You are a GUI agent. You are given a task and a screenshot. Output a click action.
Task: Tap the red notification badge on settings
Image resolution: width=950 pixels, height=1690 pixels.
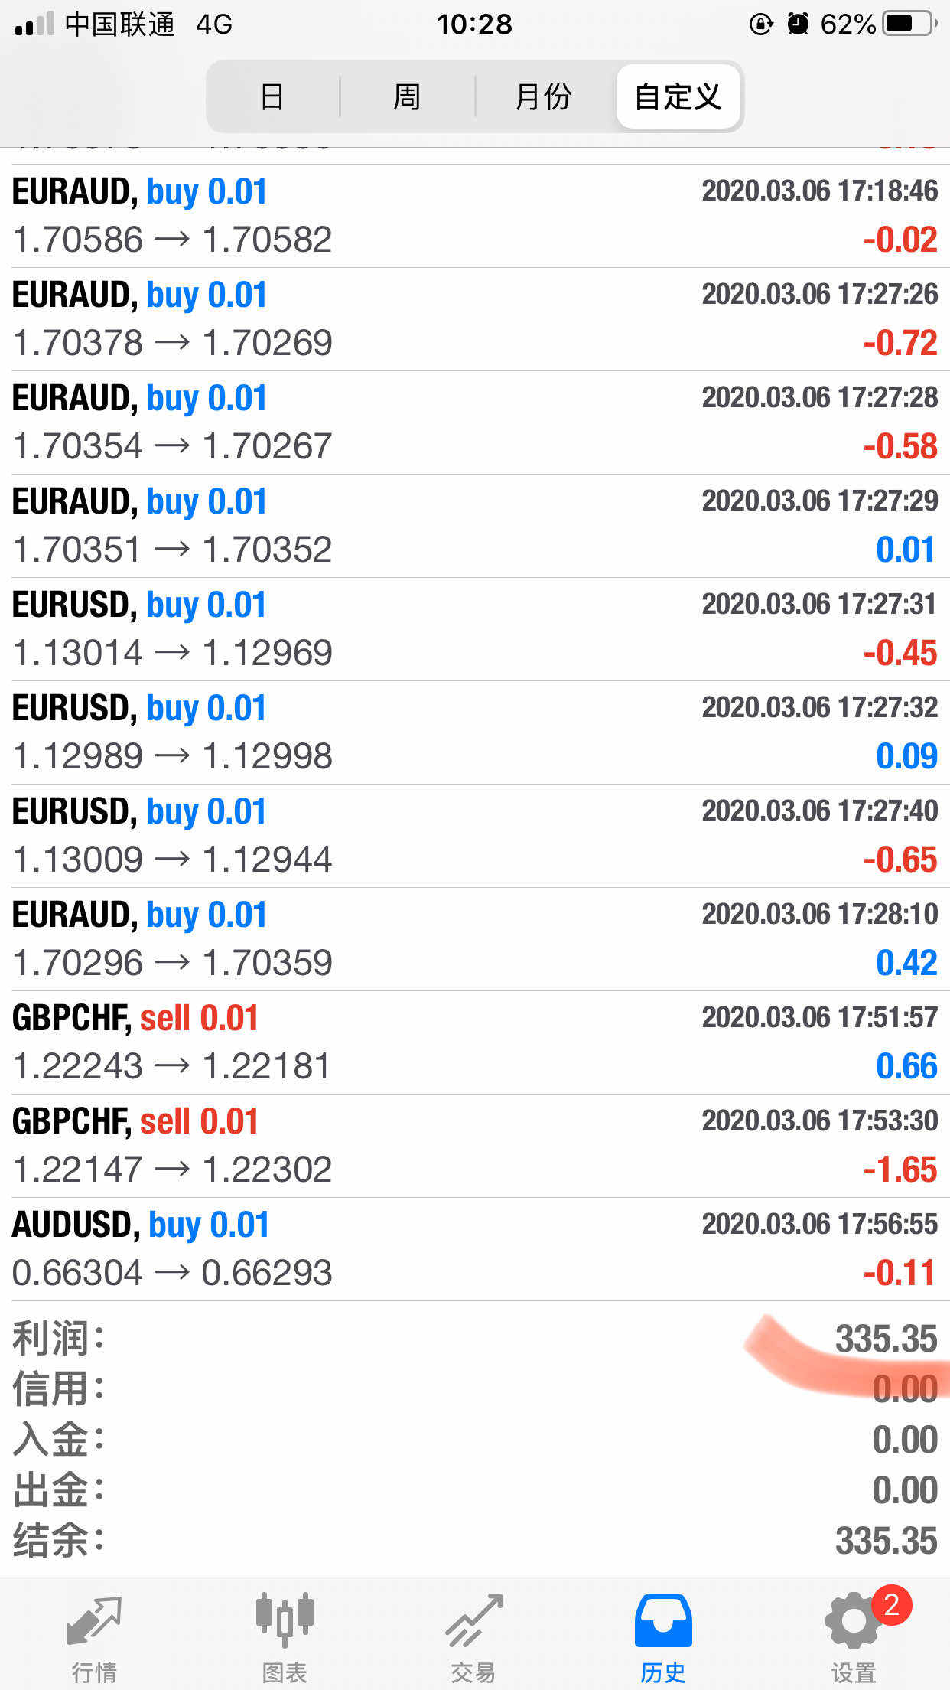(x=892, y=1604)
